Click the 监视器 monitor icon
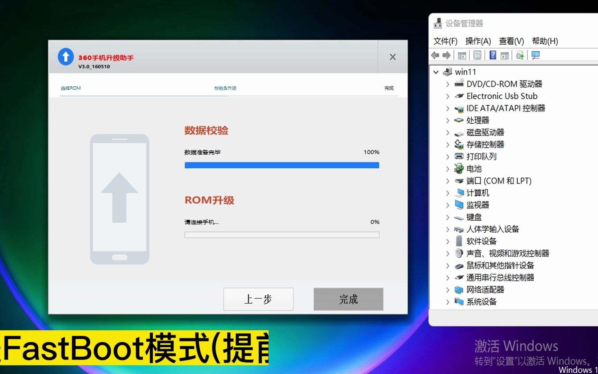 [x=459, y=205]
